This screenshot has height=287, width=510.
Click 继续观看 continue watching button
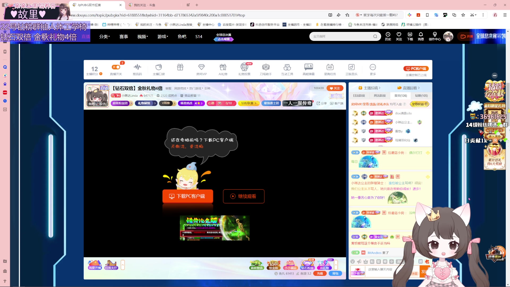[244, 196]
